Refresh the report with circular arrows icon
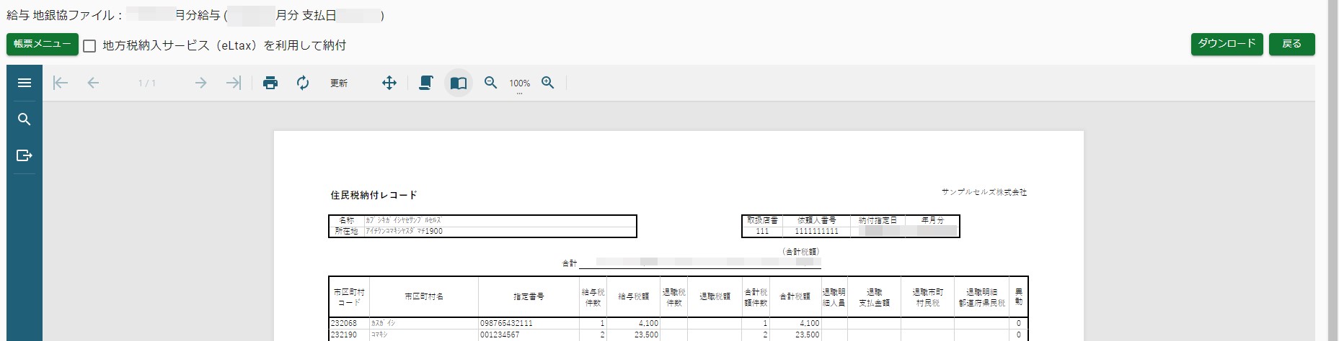Viewport: 1339px width, 341px height. [x=303, y=83]
